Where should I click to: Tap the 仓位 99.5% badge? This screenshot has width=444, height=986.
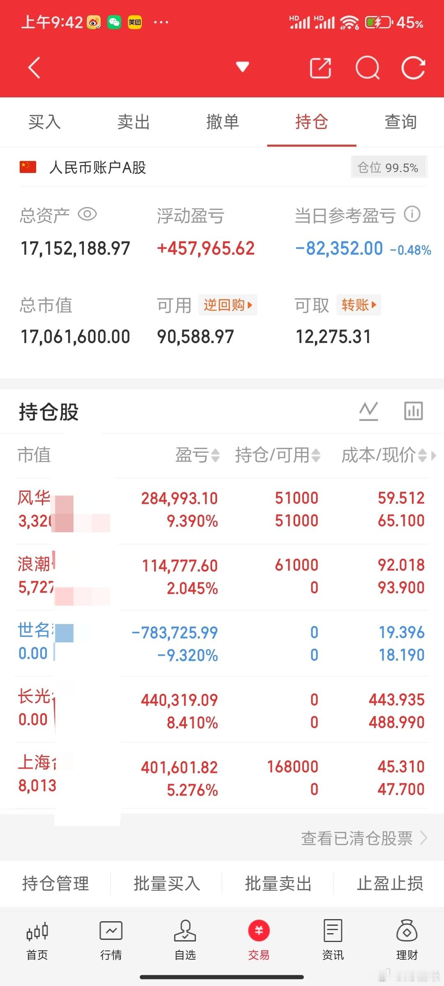coord(389,167)
